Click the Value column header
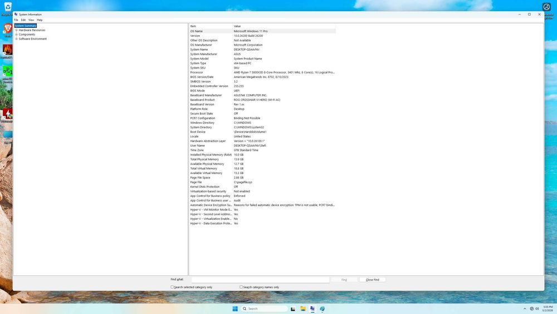 pos(284,26)
